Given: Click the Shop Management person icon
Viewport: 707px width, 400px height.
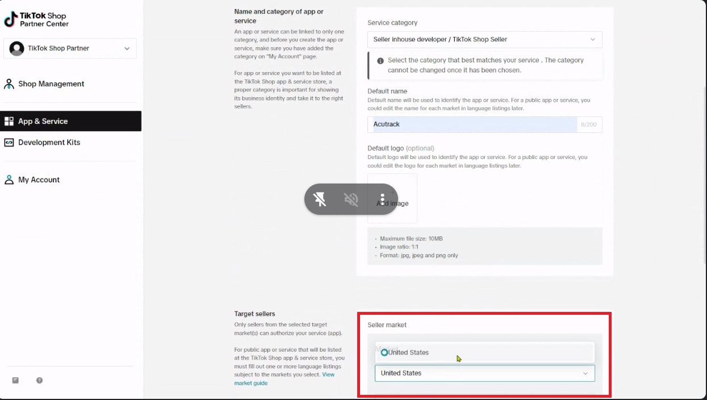Looking at the screenshot, I should point(9,84).
